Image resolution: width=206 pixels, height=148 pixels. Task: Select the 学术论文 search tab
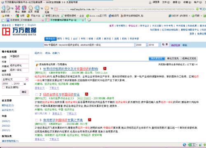click(51, 39)
